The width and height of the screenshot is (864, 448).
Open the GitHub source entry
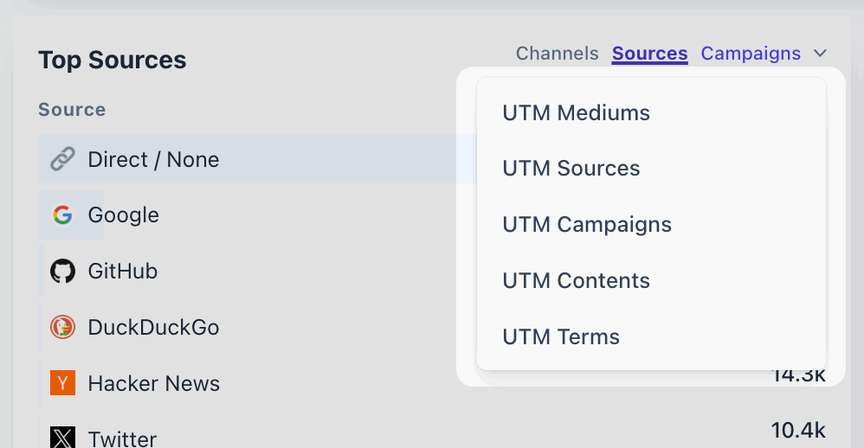pos(123,272)
